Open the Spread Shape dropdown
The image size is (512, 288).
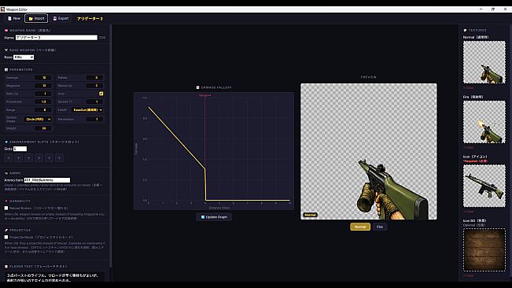(39, 119)
